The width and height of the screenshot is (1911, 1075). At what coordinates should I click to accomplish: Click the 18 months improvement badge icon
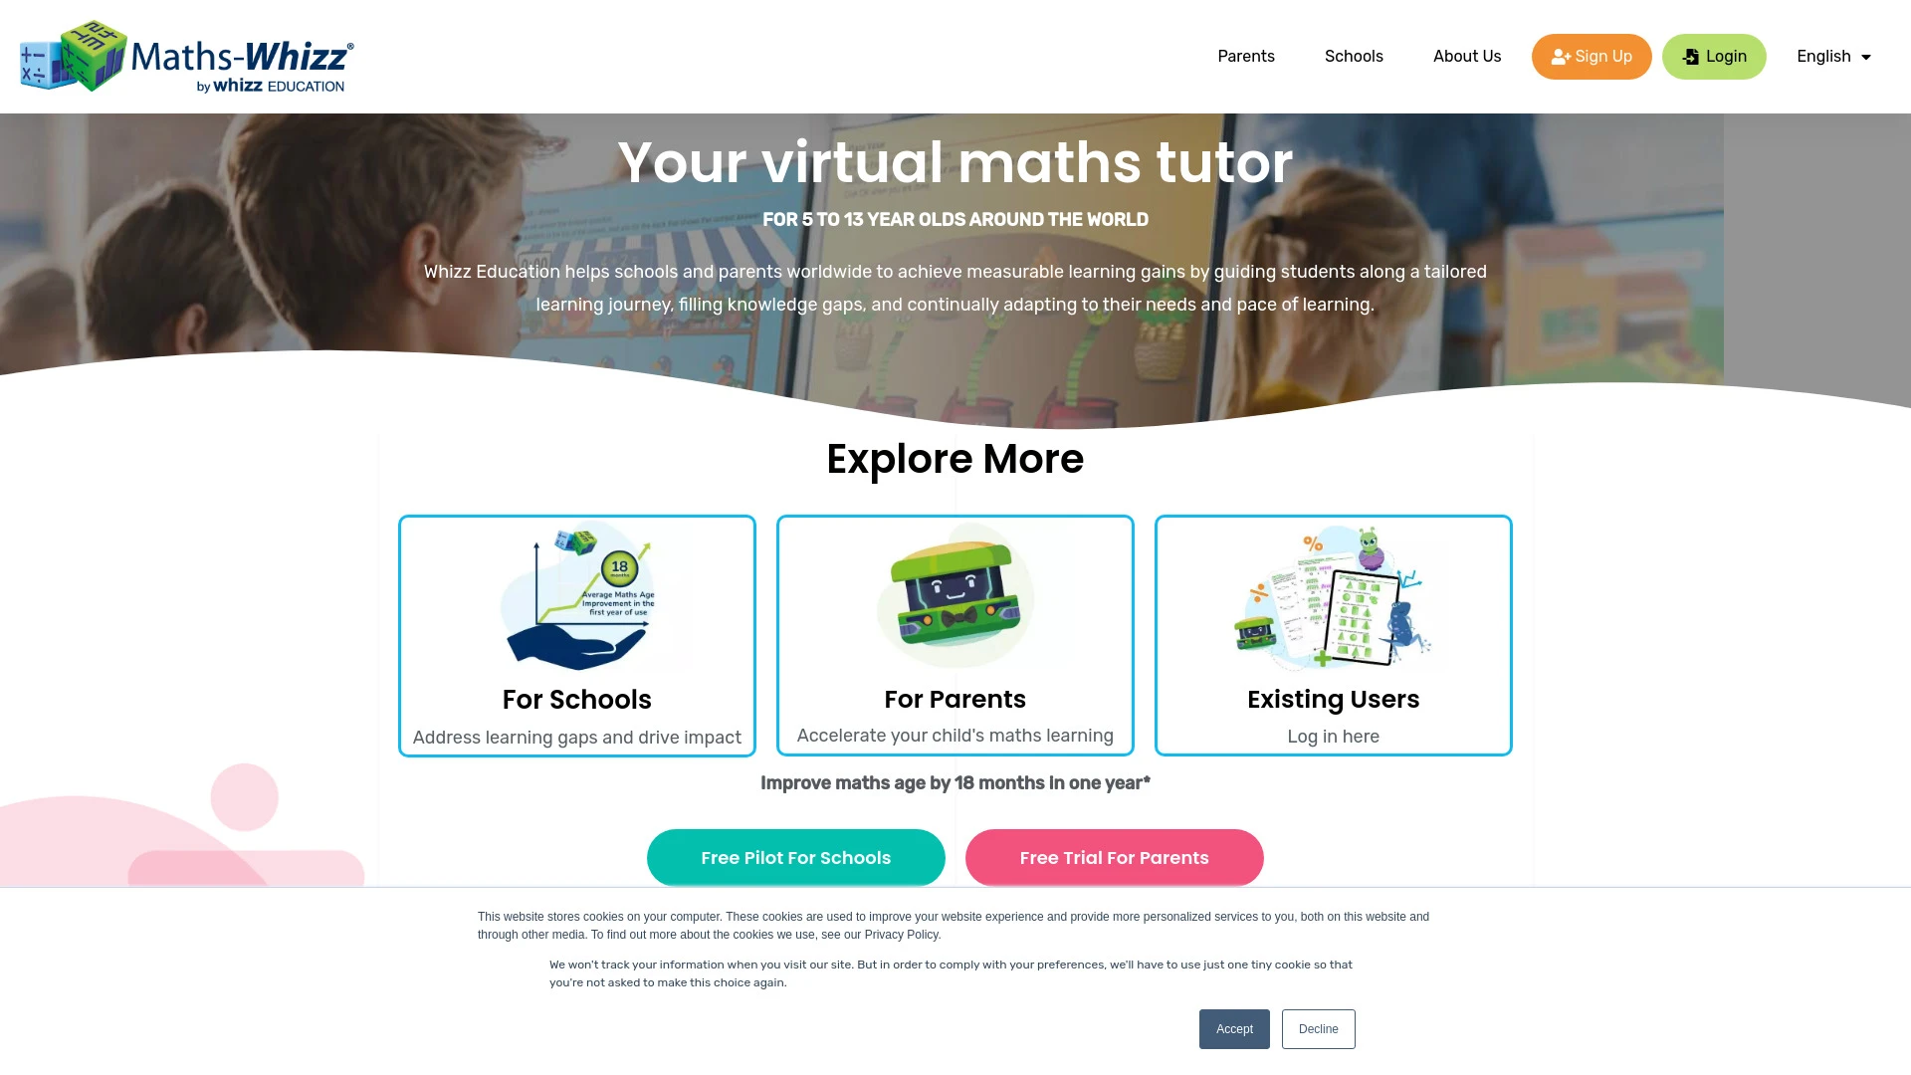click(618, 569)
